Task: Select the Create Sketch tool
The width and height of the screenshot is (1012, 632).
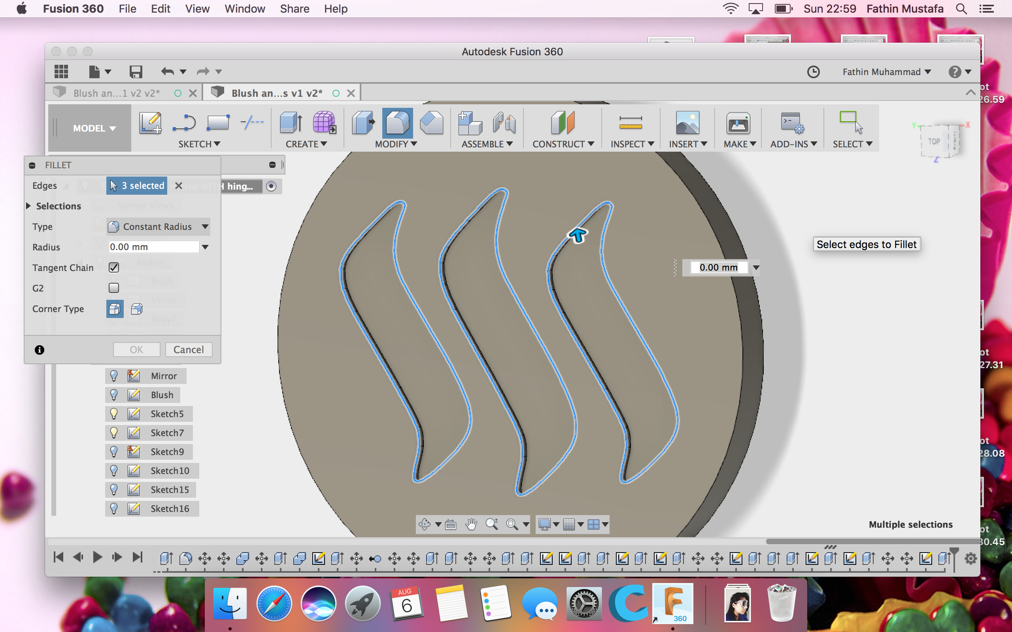Action: (x=150, y=123)
